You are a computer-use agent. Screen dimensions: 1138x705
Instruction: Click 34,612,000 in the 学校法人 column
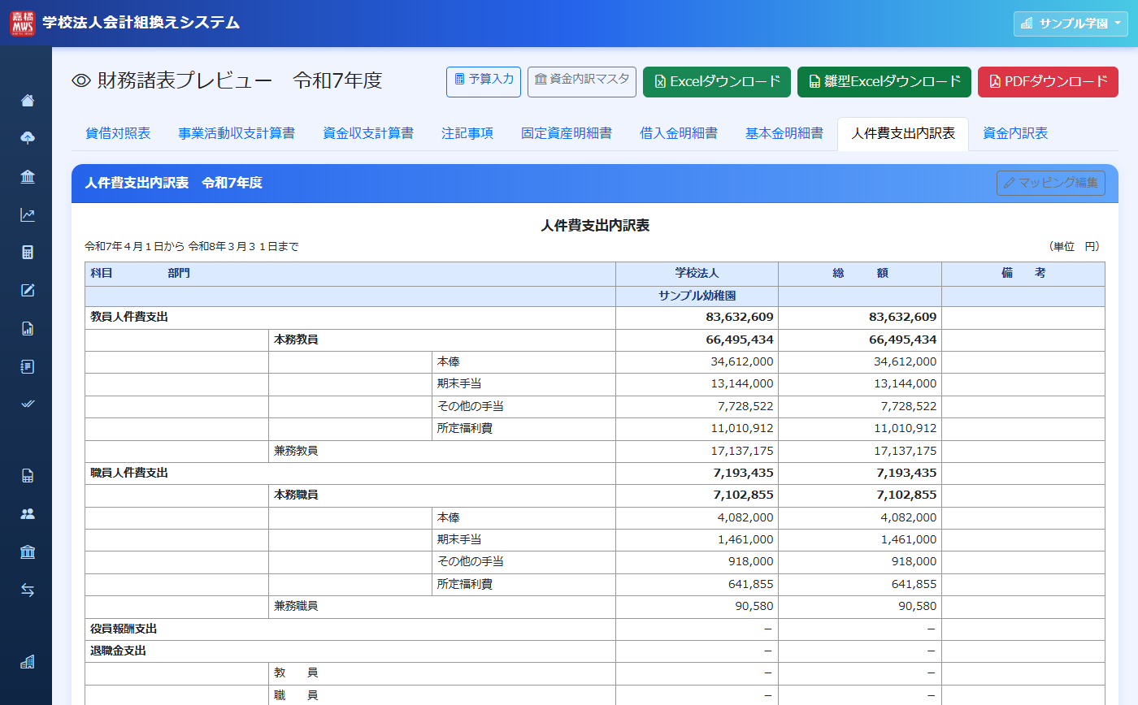click(742, 361)
